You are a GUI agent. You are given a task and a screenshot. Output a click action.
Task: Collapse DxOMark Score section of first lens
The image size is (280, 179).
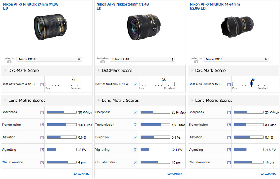click(5, 71)
